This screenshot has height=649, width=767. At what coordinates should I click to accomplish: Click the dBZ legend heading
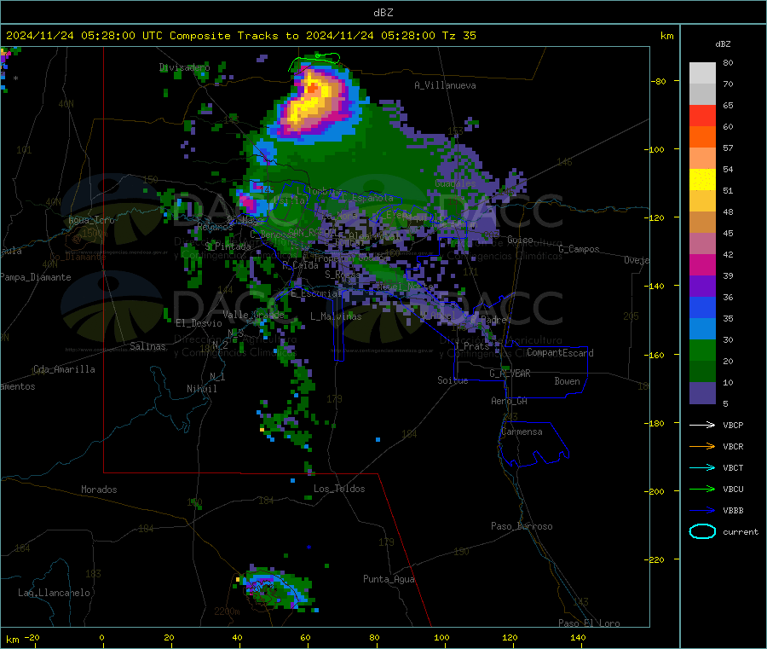[x=723, y=44]
